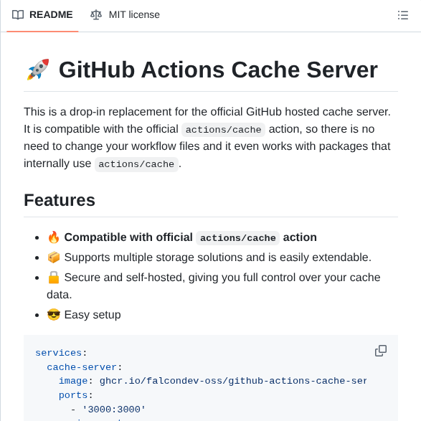Click the ghcr.io image path in code

click(x=233, y=381)
